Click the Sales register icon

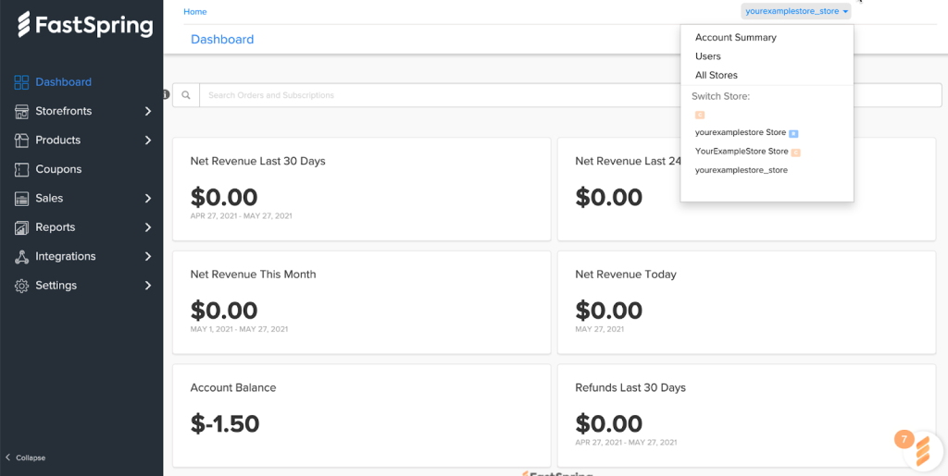[22, 199]
